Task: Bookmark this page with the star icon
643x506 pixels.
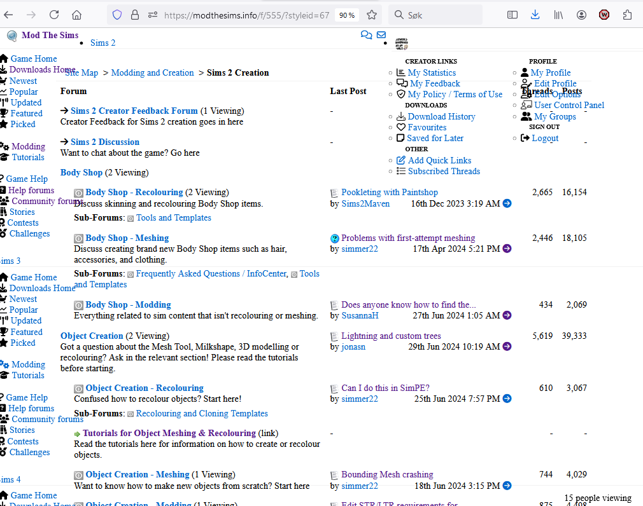Action: click(x=372, y=15)
